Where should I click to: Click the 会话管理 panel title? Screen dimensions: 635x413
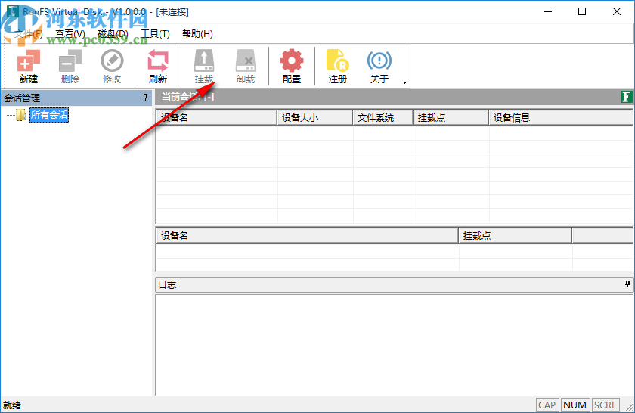(22, 98)
